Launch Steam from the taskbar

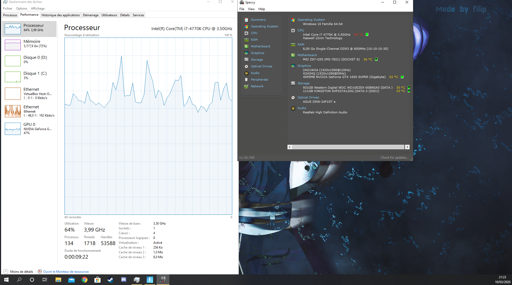[110, 280]
